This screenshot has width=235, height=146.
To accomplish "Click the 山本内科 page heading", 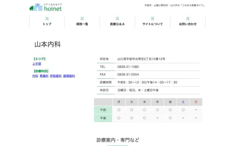I will click(x=47, y=45).
